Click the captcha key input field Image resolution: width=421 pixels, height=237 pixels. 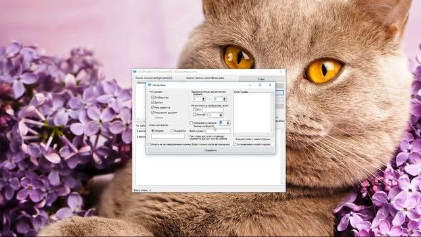pyautogui.click(x=168, y=136)
